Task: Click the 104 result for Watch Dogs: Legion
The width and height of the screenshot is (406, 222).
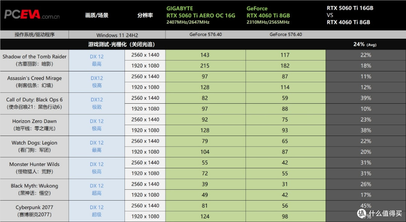Action: click(x=205, y=152)
